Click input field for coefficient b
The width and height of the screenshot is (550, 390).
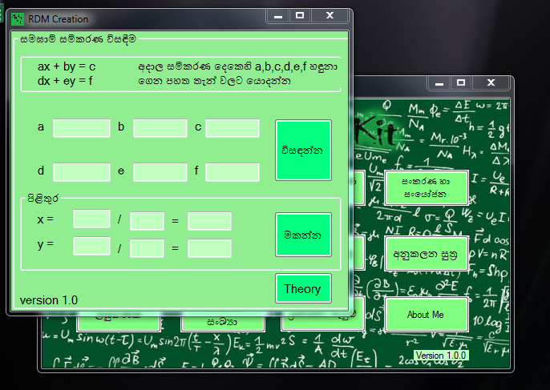pyautogui.click(x=160, y=128)
